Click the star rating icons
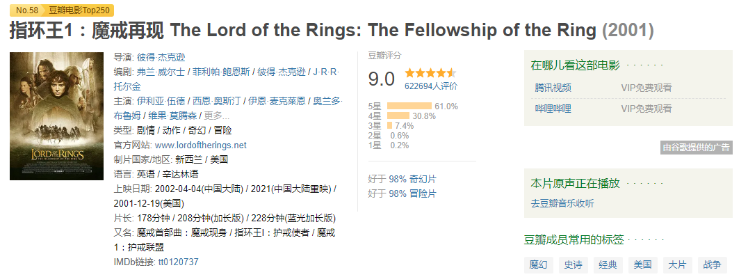 (x=431, y=73)
